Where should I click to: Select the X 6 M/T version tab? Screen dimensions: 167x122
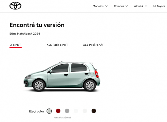tap(16, 45)
